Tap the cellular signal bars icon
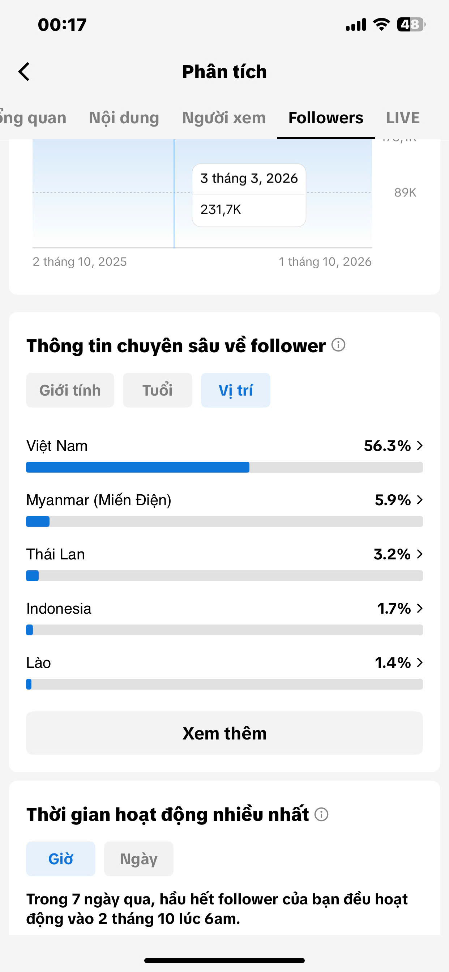Viewport: 449px width, 972px height. pos(355,25)
